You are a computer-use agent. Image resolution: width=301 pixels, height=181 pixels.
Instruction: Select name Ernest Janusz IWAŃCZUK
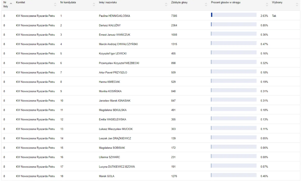[115, 35]
